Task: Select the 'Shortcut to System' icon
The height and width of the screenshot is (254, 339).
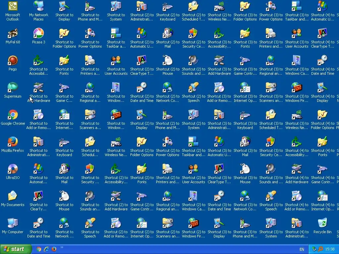Action: tap(116, 11)
